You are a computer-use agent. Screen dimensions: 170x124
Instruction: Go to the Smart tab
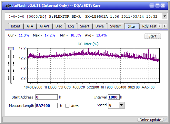tap(85, 26)
